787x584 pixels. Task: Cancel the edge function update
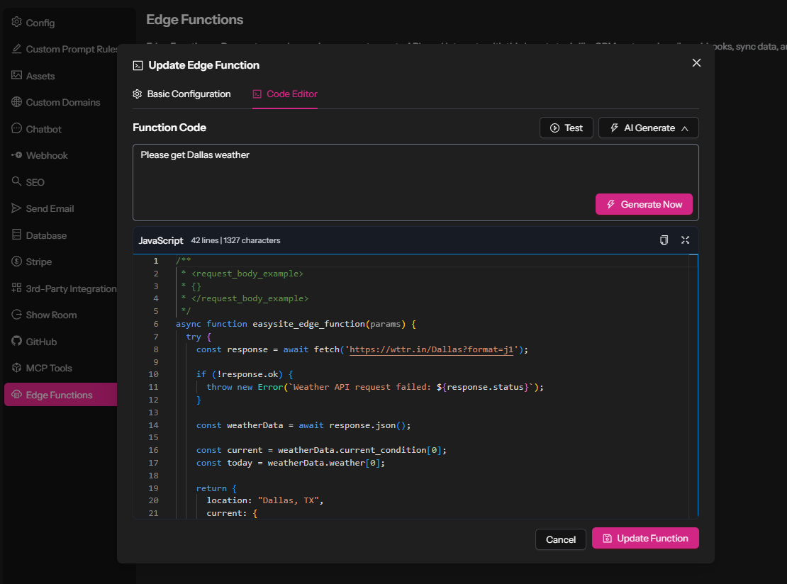(560, 539)
